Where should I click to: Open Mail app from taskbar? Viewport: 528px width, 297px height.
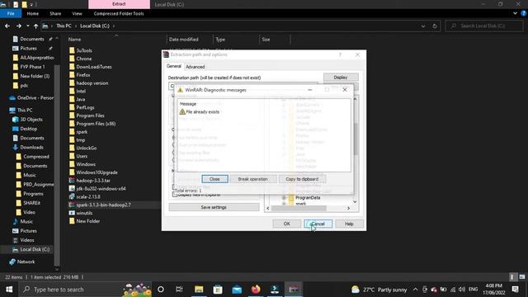(237, 290)
